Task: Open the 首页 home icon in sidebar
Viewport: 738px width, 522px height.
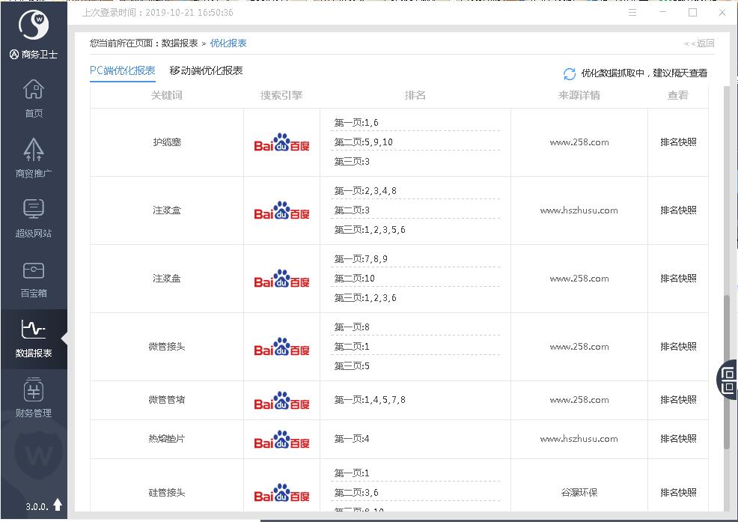Action: tap(34, 97)
